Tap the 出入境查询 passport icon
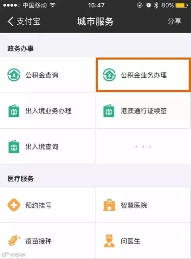Image resolution: width=191 pixels, height=259 pixels. (14, 147)
